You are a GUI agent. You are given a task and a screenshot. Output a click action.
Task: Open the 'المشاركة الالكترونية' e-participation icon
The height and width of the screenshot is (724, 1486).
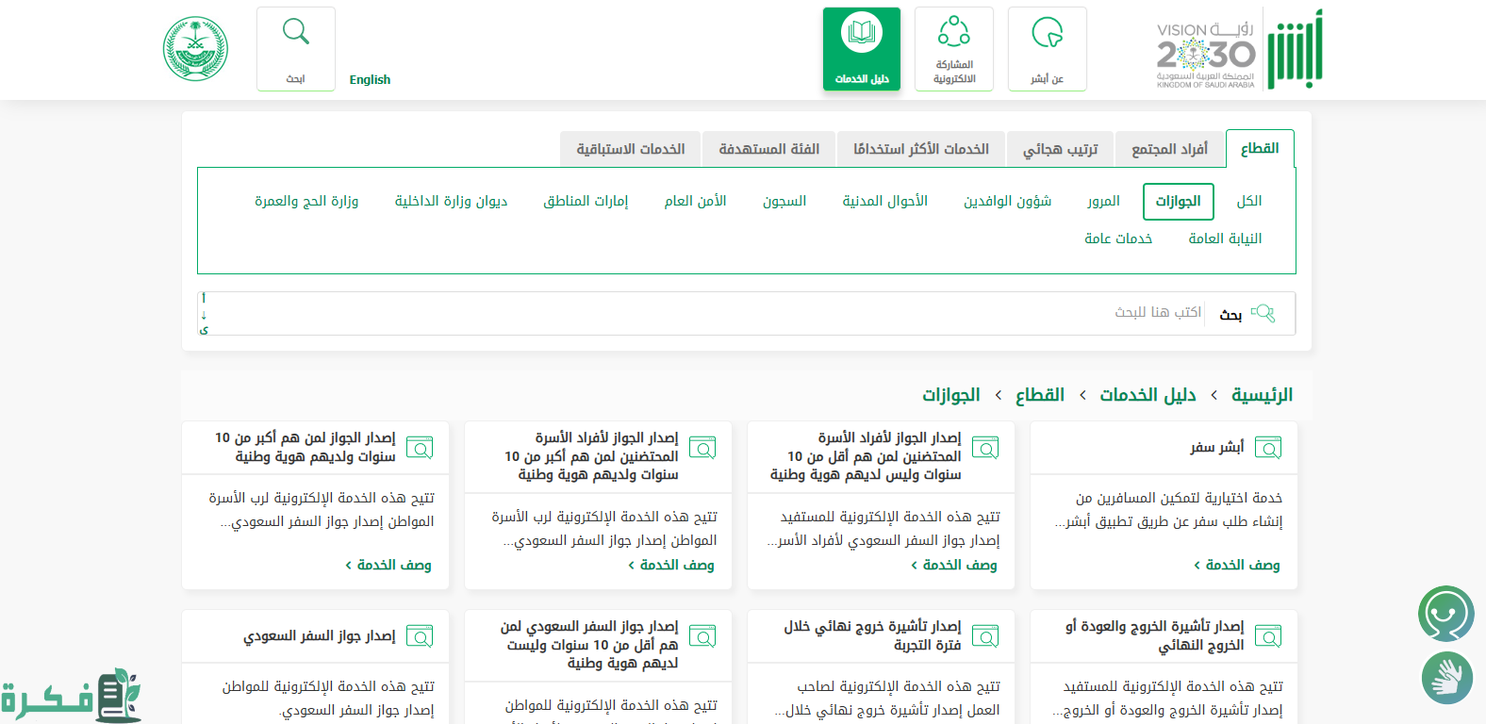pos(953,49)
